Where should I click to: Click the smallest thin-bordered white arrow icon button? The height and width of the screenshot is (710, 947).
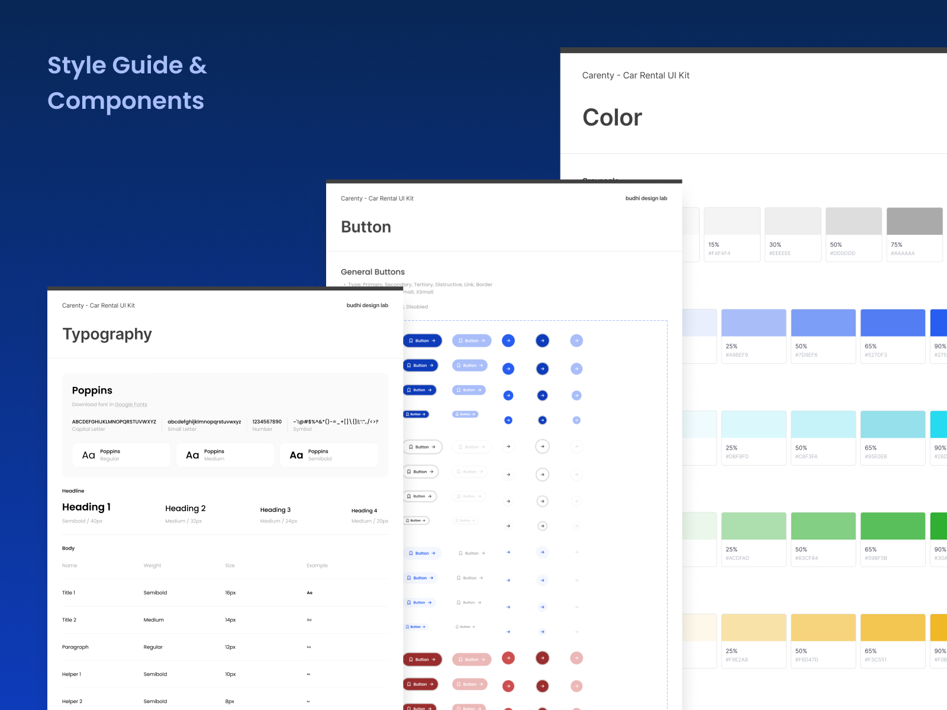(508, 526)
